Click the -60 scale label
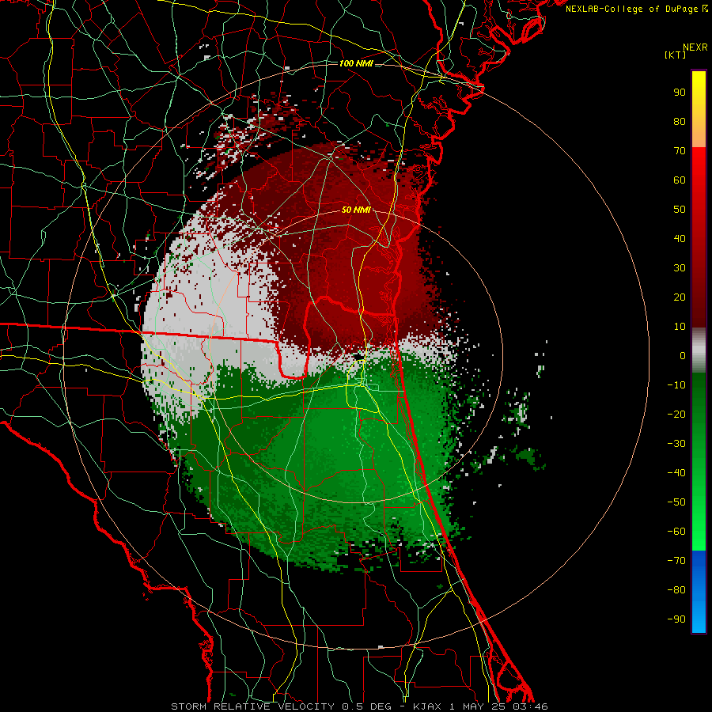Viewport: 712px width, 712px height. (x=676, y=532)
